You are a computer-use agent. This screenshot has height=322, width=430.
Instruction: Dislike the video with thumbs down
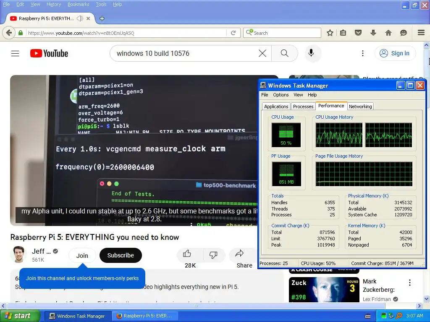point(213,255)
